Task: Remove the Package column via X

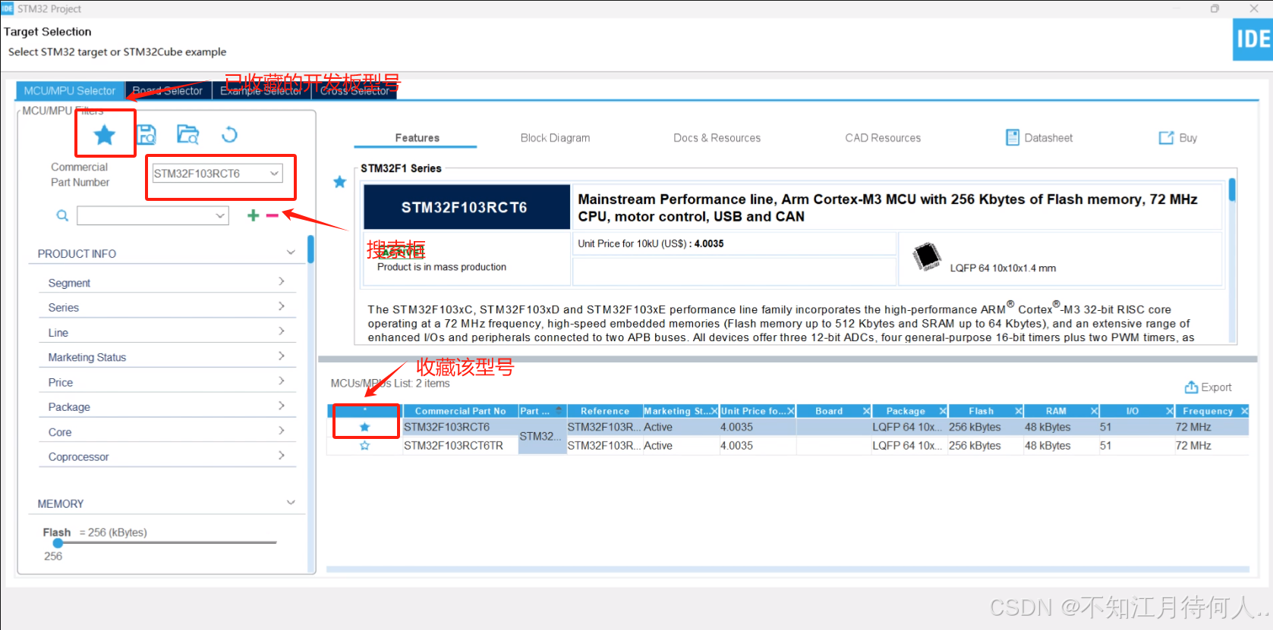Action: [943, 411]
